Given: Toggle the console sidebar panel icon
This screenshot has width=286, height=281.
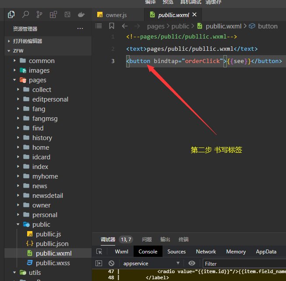Looking at the screenshot, I should point(99,263).
